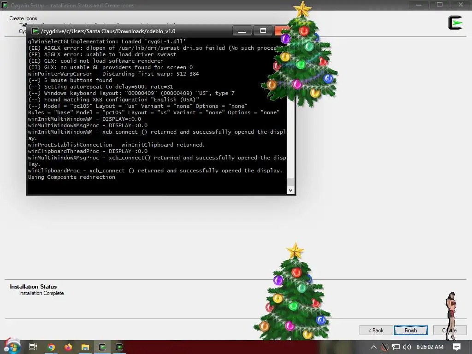This screenshot has width=472, height=354.
Task: Close the Cygwin Setup window
Action: [460, 5]
